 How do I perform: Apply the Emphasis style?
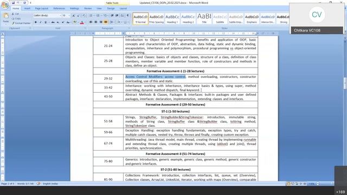[x=252, y=18]
